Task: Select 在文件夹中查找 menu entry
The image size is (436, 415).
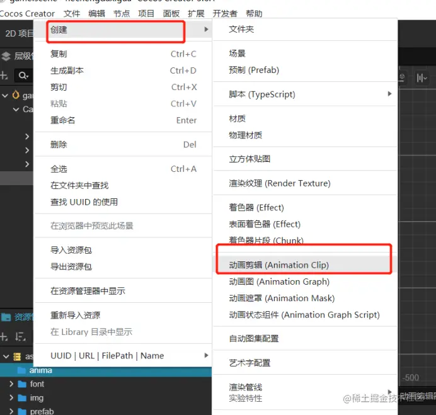Action: coord(123,185)
